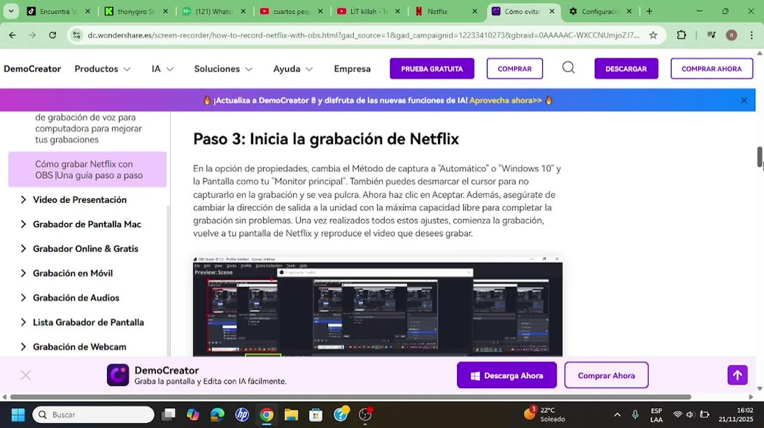Screen dimensions: 764x428
Task: Expand Grabador Online & Gratis section
Action: click(x=79, y=248)
